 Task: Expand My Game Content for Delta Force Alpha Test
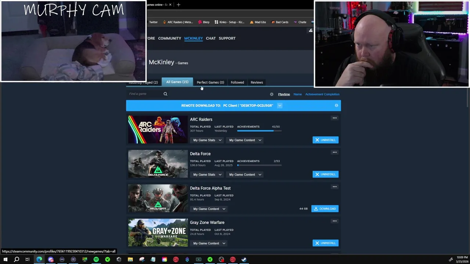click(209, 209)
